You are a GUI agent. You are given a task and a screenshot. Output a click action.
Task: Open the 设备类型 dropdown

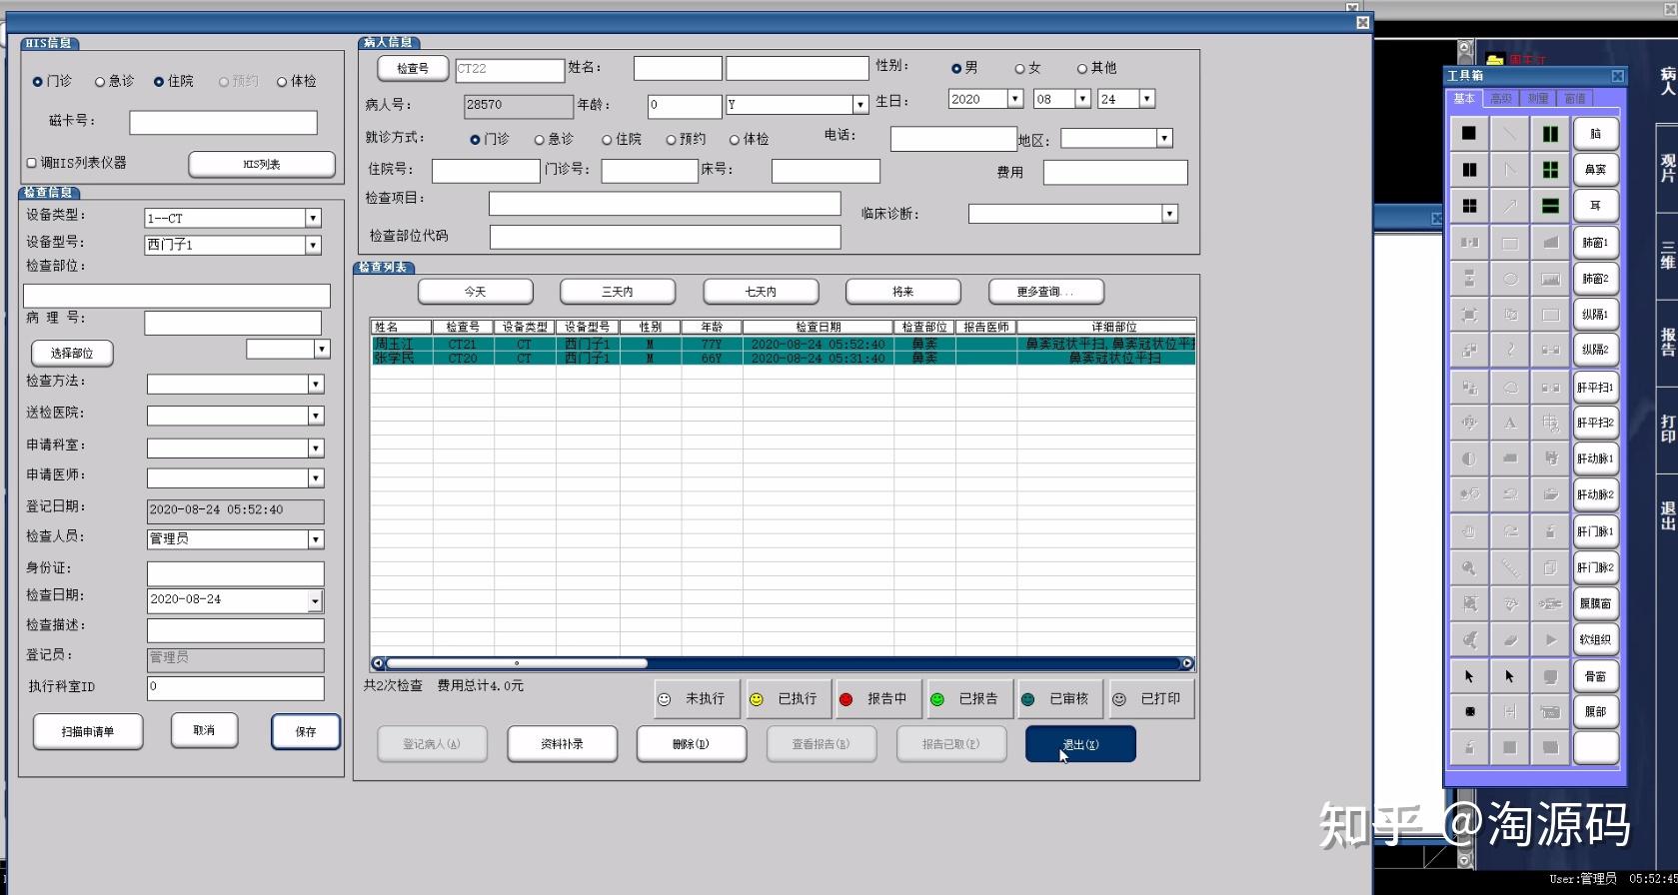pyautogui.click(x=313, y=218)
